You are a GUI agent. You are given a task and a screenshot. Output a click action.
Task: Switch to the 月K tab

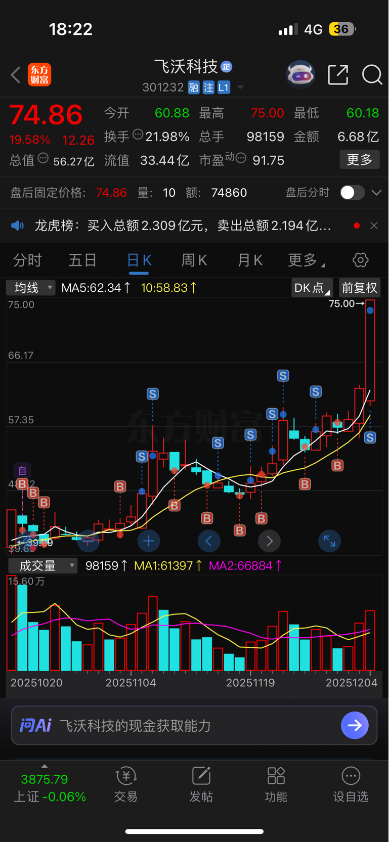point(250,260)
